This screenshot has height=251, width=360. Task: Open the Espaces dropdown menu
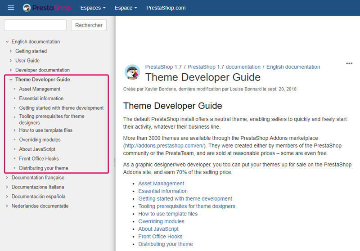point(93,8)
